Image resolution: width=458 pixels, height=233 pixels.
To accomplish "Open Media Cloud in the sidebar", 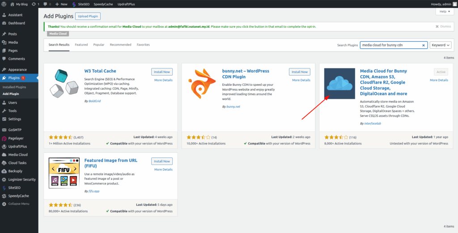I will pyautogui.click(x=18, y=154).
